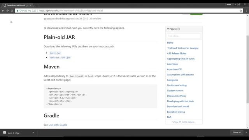Click the Gradle heading
This screenshot has height=140, width=249.
pos(51,115)
